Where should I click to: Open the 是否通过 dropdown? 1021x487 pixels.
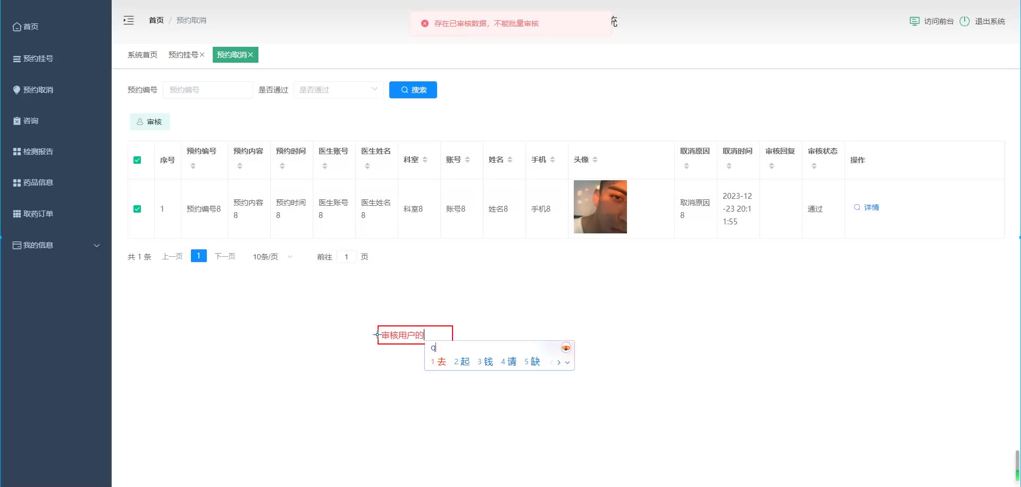pyautogui.click(x=338, y=90)
